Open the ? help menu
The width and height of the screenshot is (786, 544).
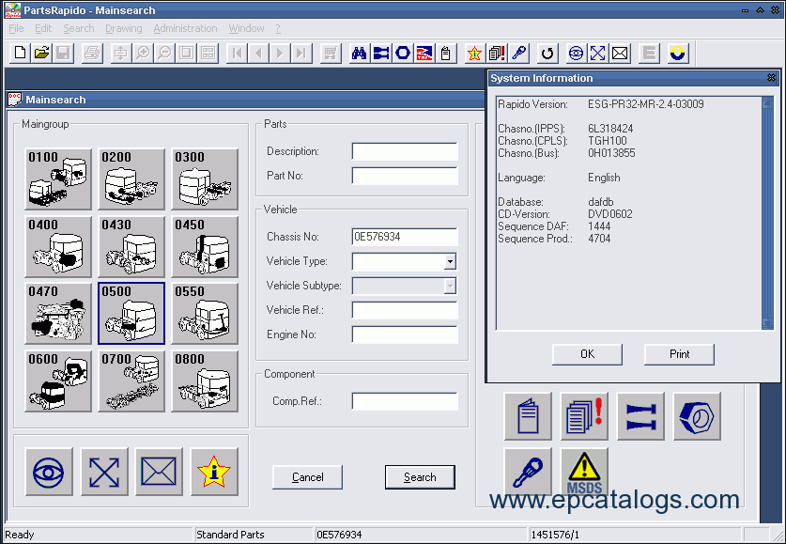278,28
